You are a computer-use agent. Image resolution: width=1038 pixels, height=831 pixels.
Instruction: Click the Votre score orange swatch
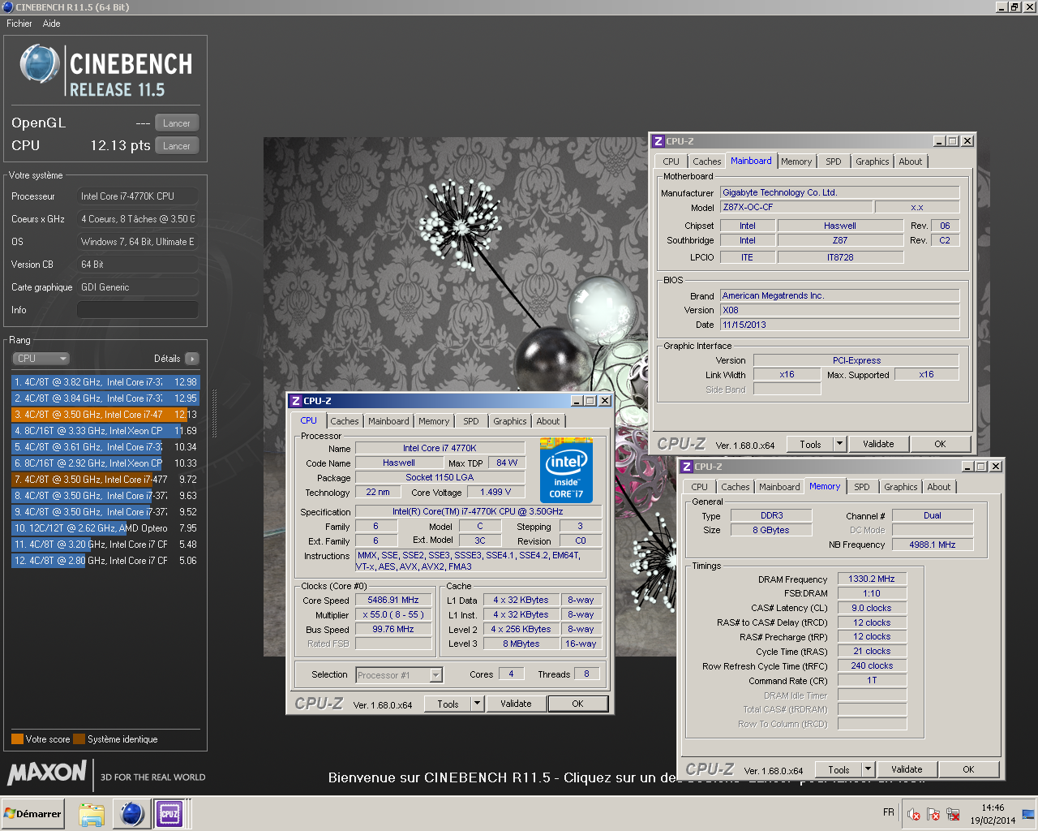click(17, 739)
